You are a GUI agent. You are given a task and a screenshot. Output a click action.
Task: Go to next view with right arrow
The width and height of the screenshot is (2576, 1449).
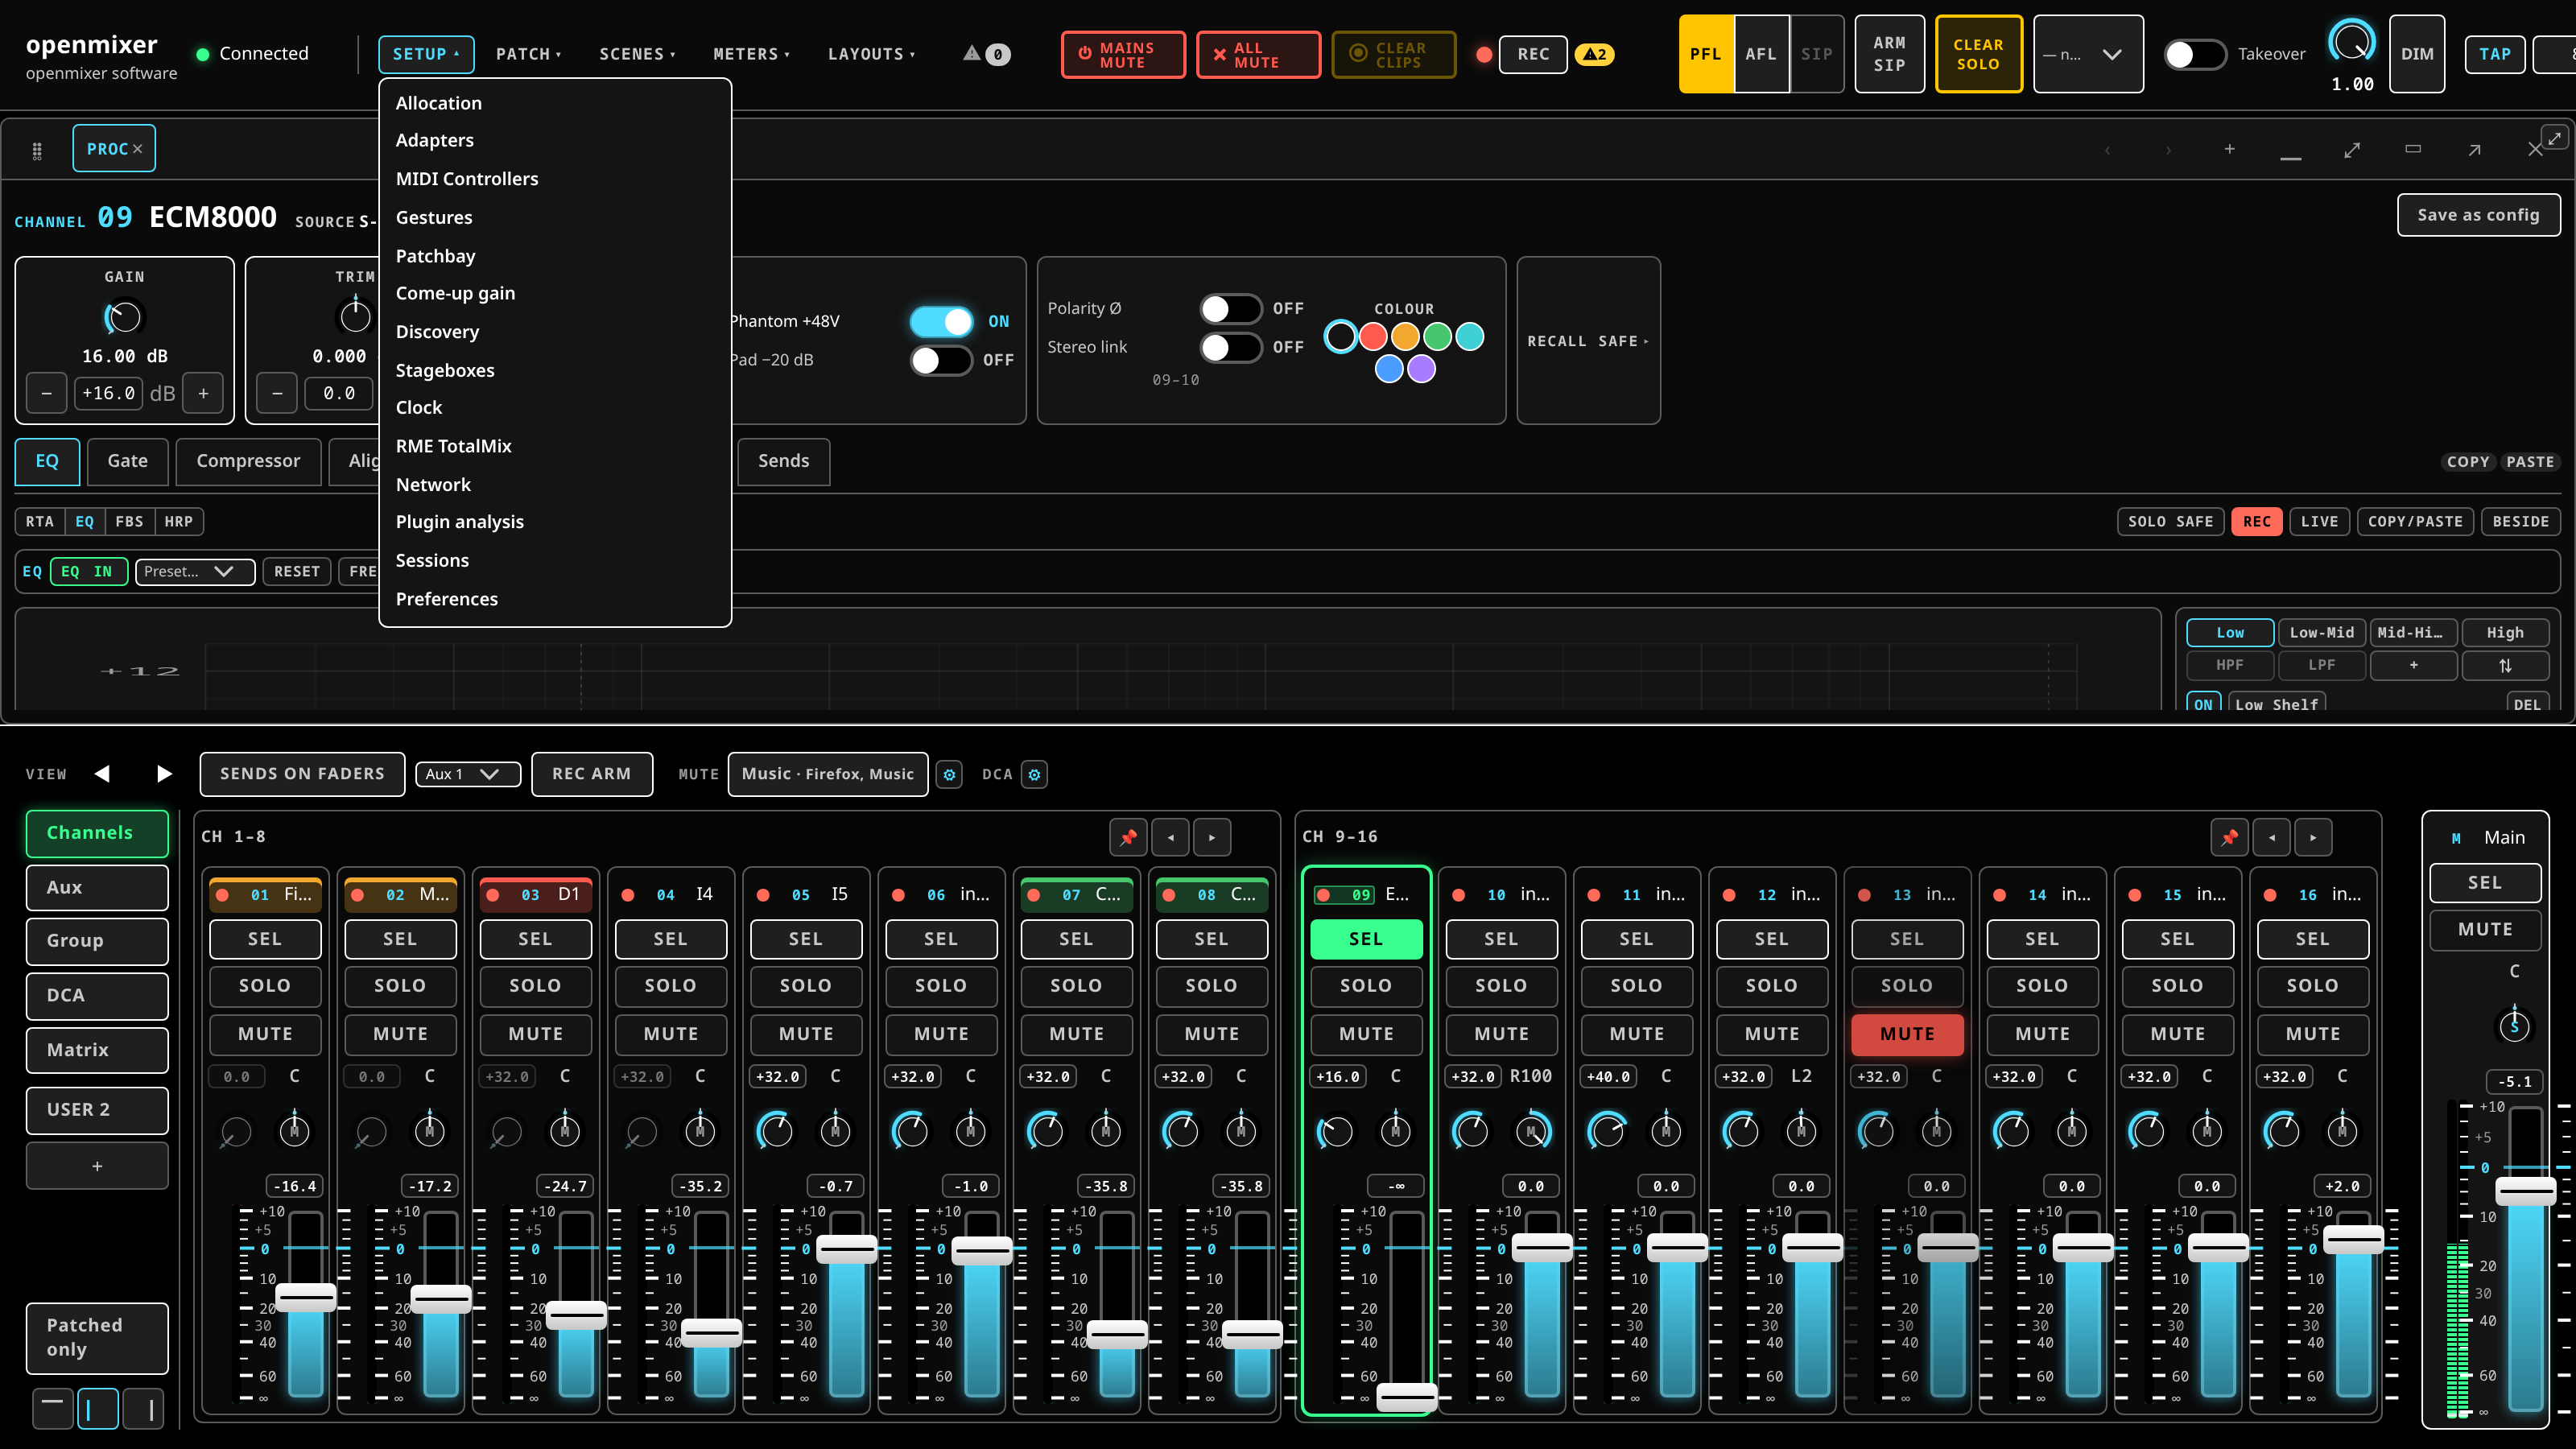[165, 773]
